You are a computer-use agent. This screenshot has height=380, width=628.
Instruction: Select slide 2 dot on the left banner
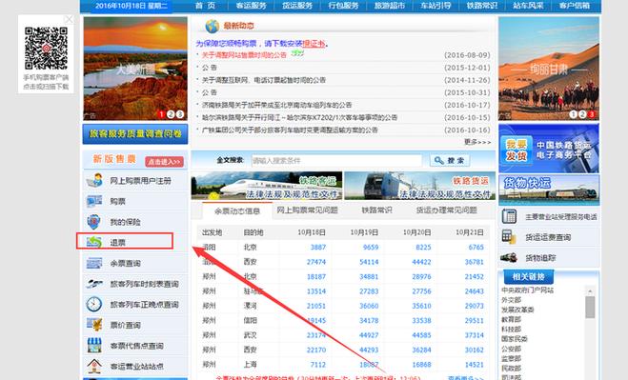[x=171, y=114]
